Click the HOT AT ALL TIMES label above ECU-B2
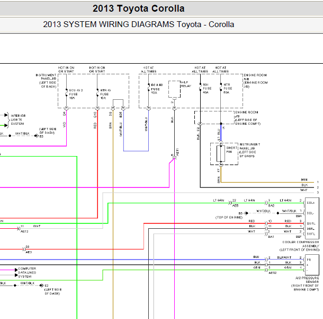The width and height of the screenshot is (323, 319). point(149,70)
